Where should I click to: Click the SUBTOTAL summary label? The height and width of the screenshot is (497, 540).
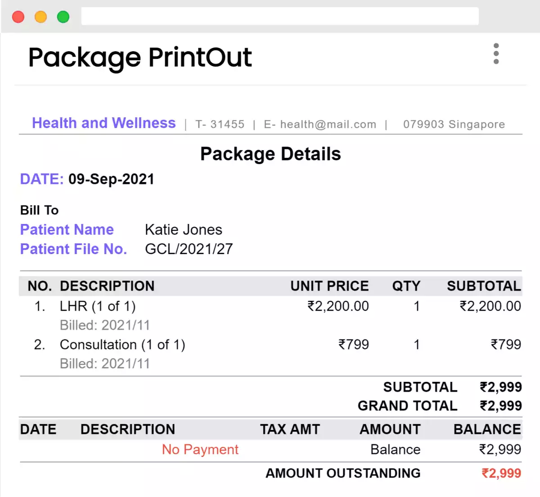(420, 387)
